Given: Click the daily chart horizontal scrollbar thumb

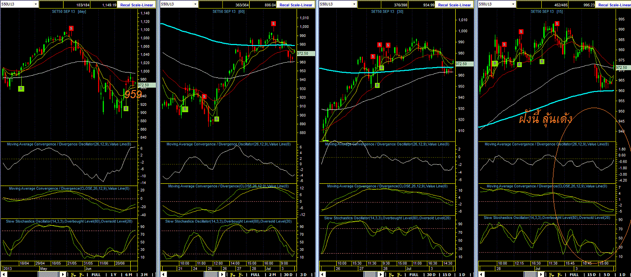Looking at the screenshot, I should coord(48,274).
